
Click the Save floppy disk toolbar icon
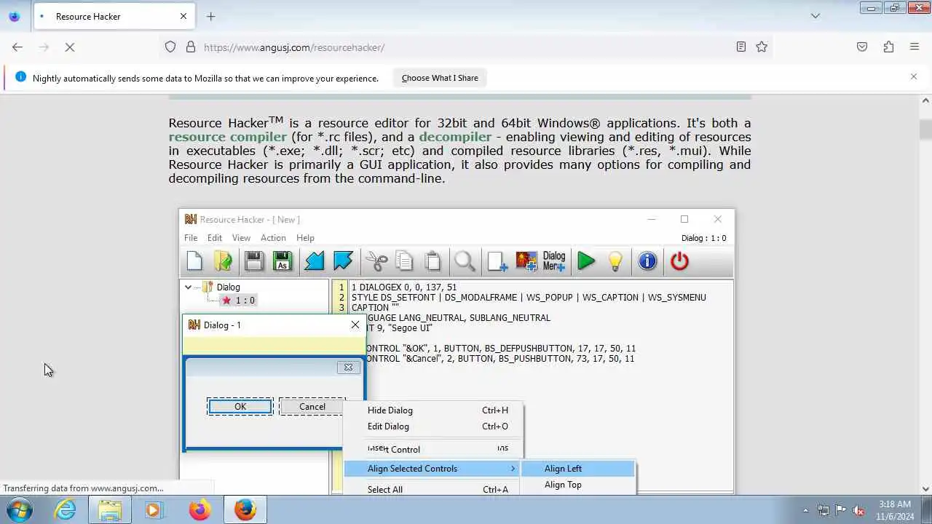pos(253,261)
